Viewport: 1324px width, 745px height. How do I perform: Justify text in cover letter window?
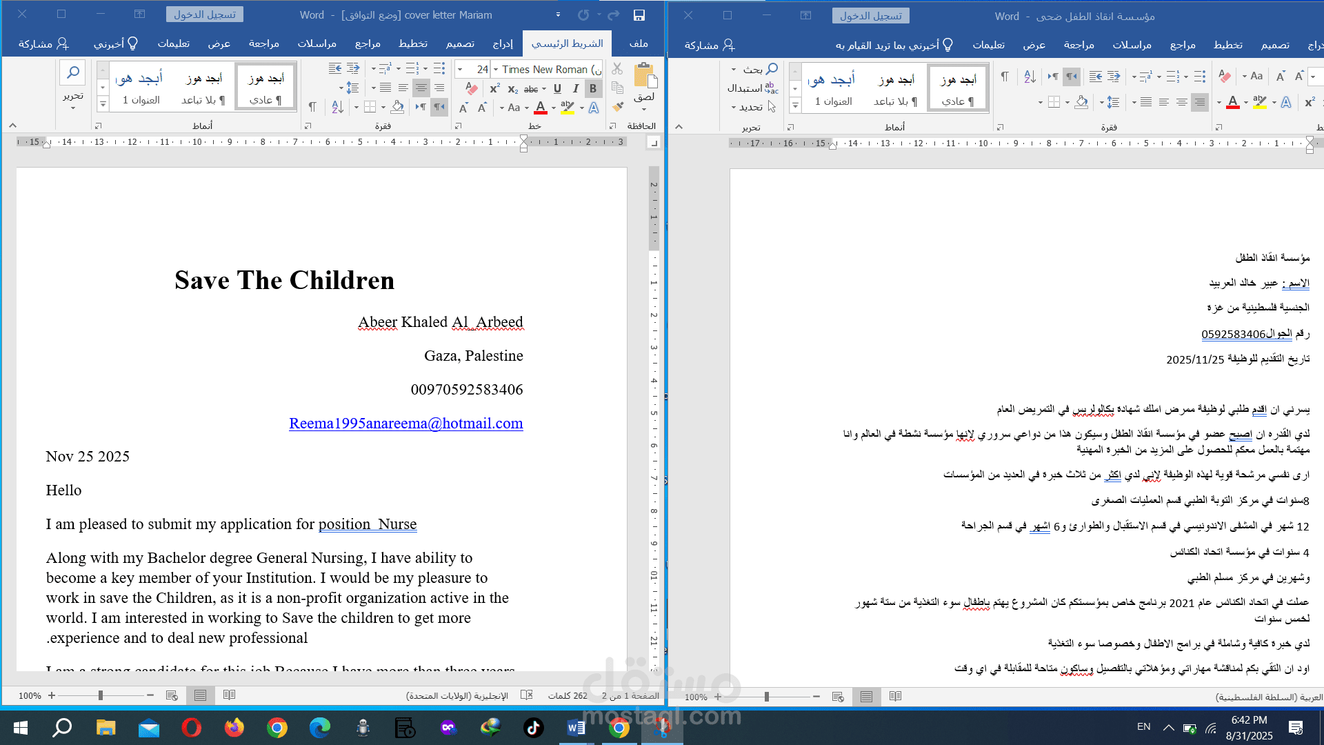[x=385, y=88]
